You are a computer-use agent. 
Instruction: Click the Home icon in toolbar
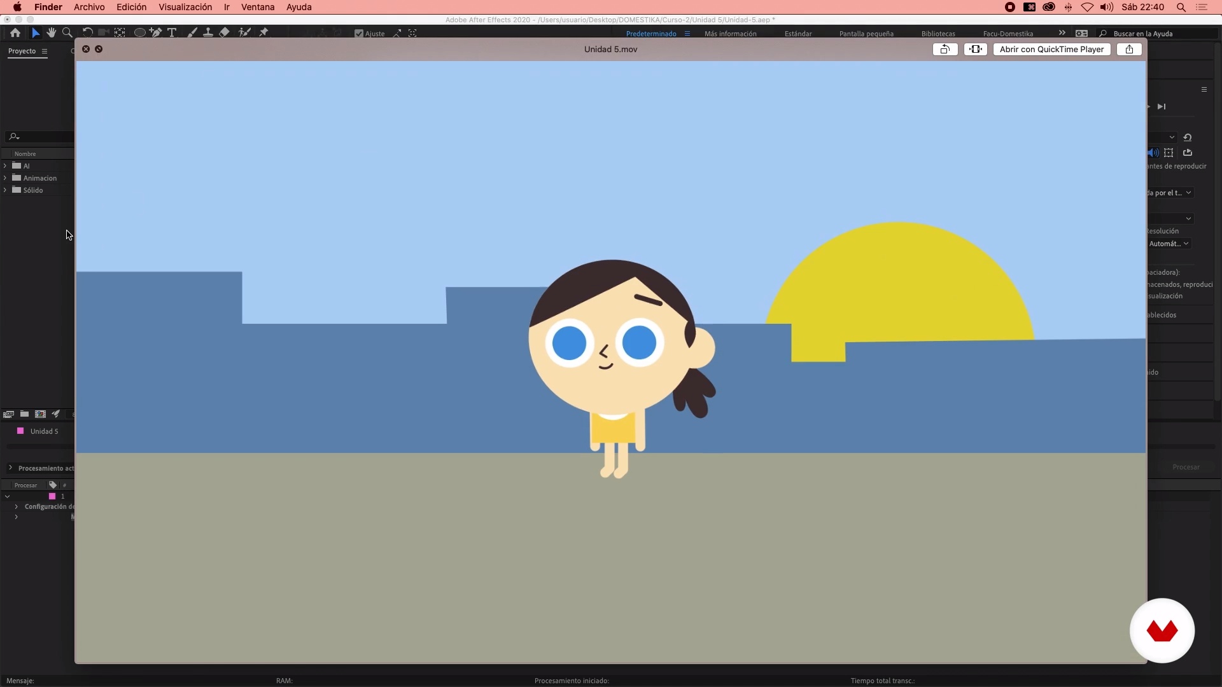click(x=15, y=32)
